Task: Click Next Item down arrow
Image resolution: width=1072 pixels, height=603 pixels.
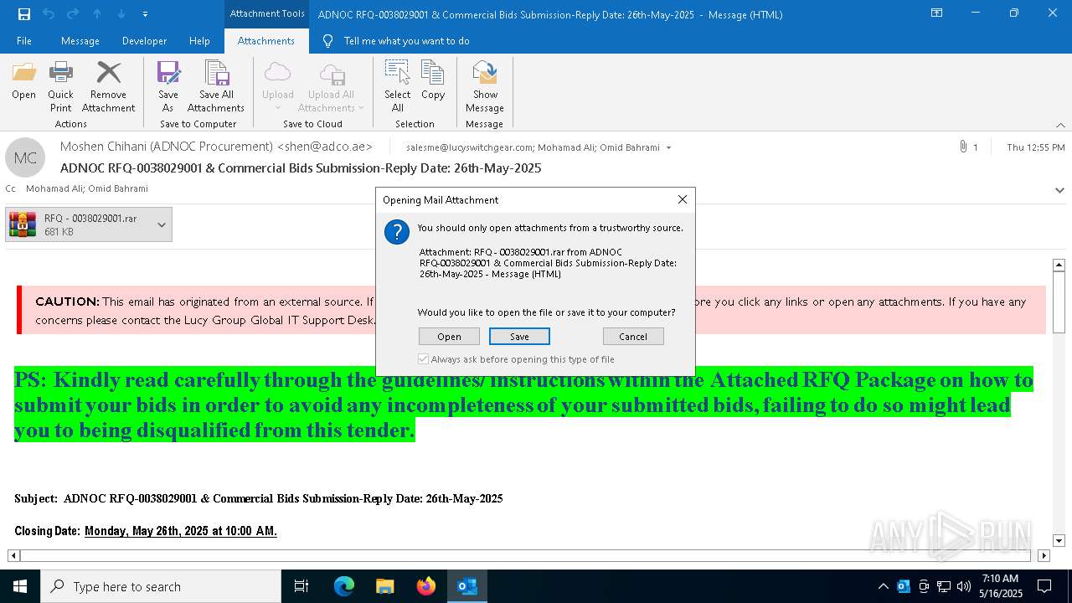Action: pos(121,14)
